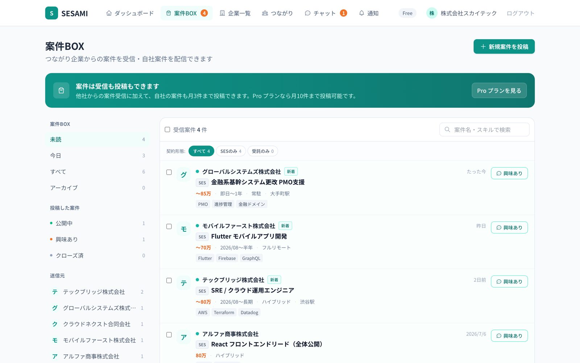Filter by sender アルファ商事株式会社 in sidebar
580x363 pixels.
point(97,356)
